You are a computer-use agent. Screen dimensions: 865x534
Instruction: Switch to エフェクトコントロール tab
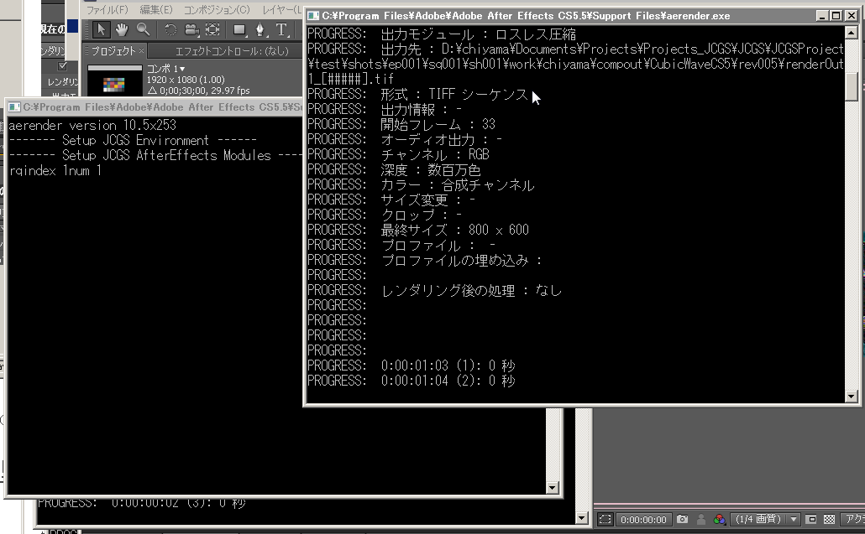point(232,51)
